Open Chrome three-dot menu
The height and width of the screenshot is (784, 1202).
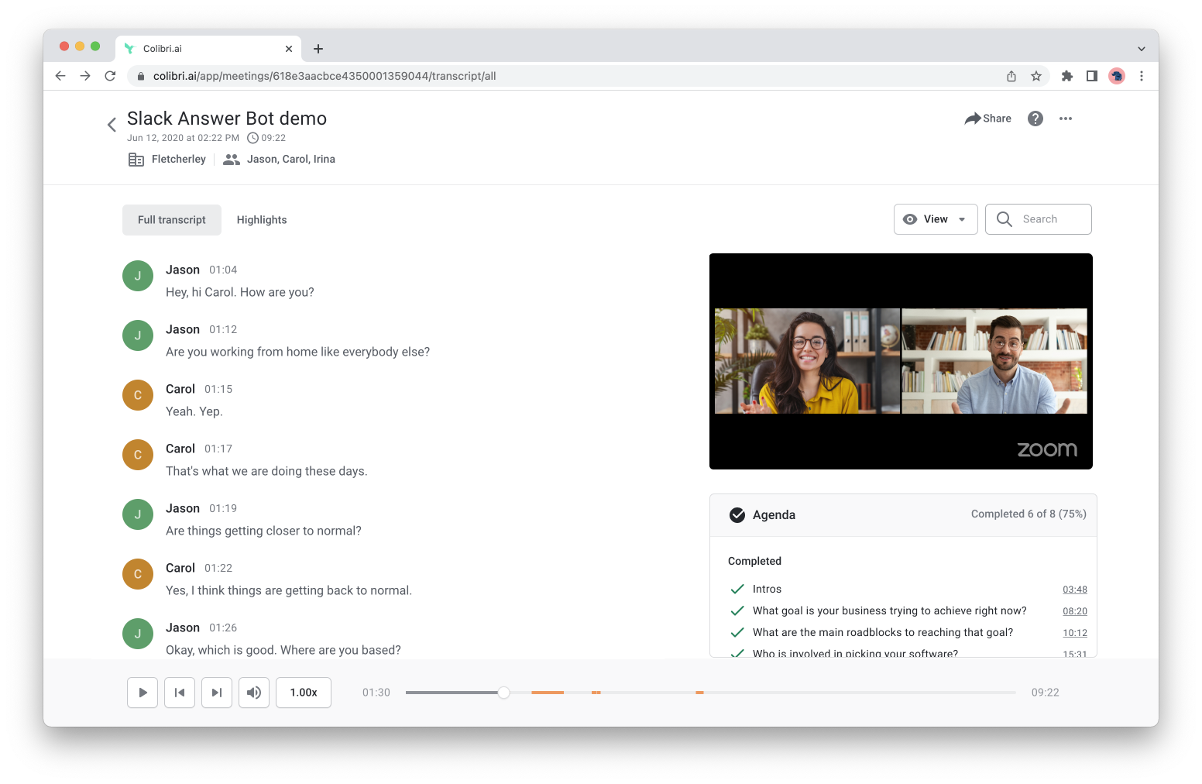1142,76
